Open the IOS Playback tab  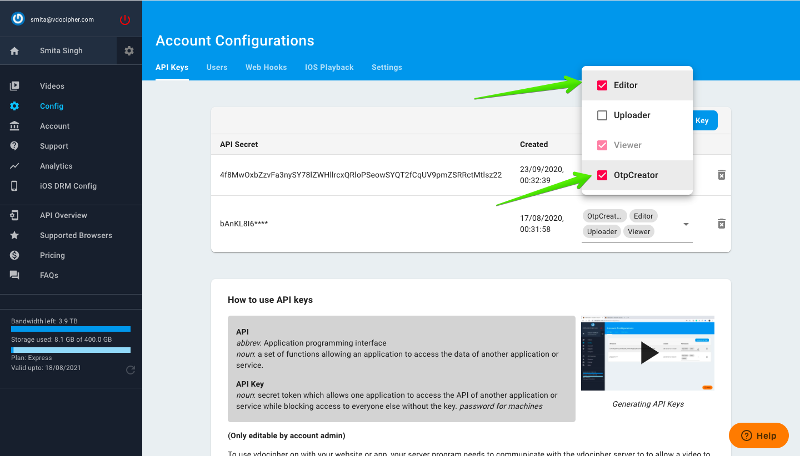329,67
